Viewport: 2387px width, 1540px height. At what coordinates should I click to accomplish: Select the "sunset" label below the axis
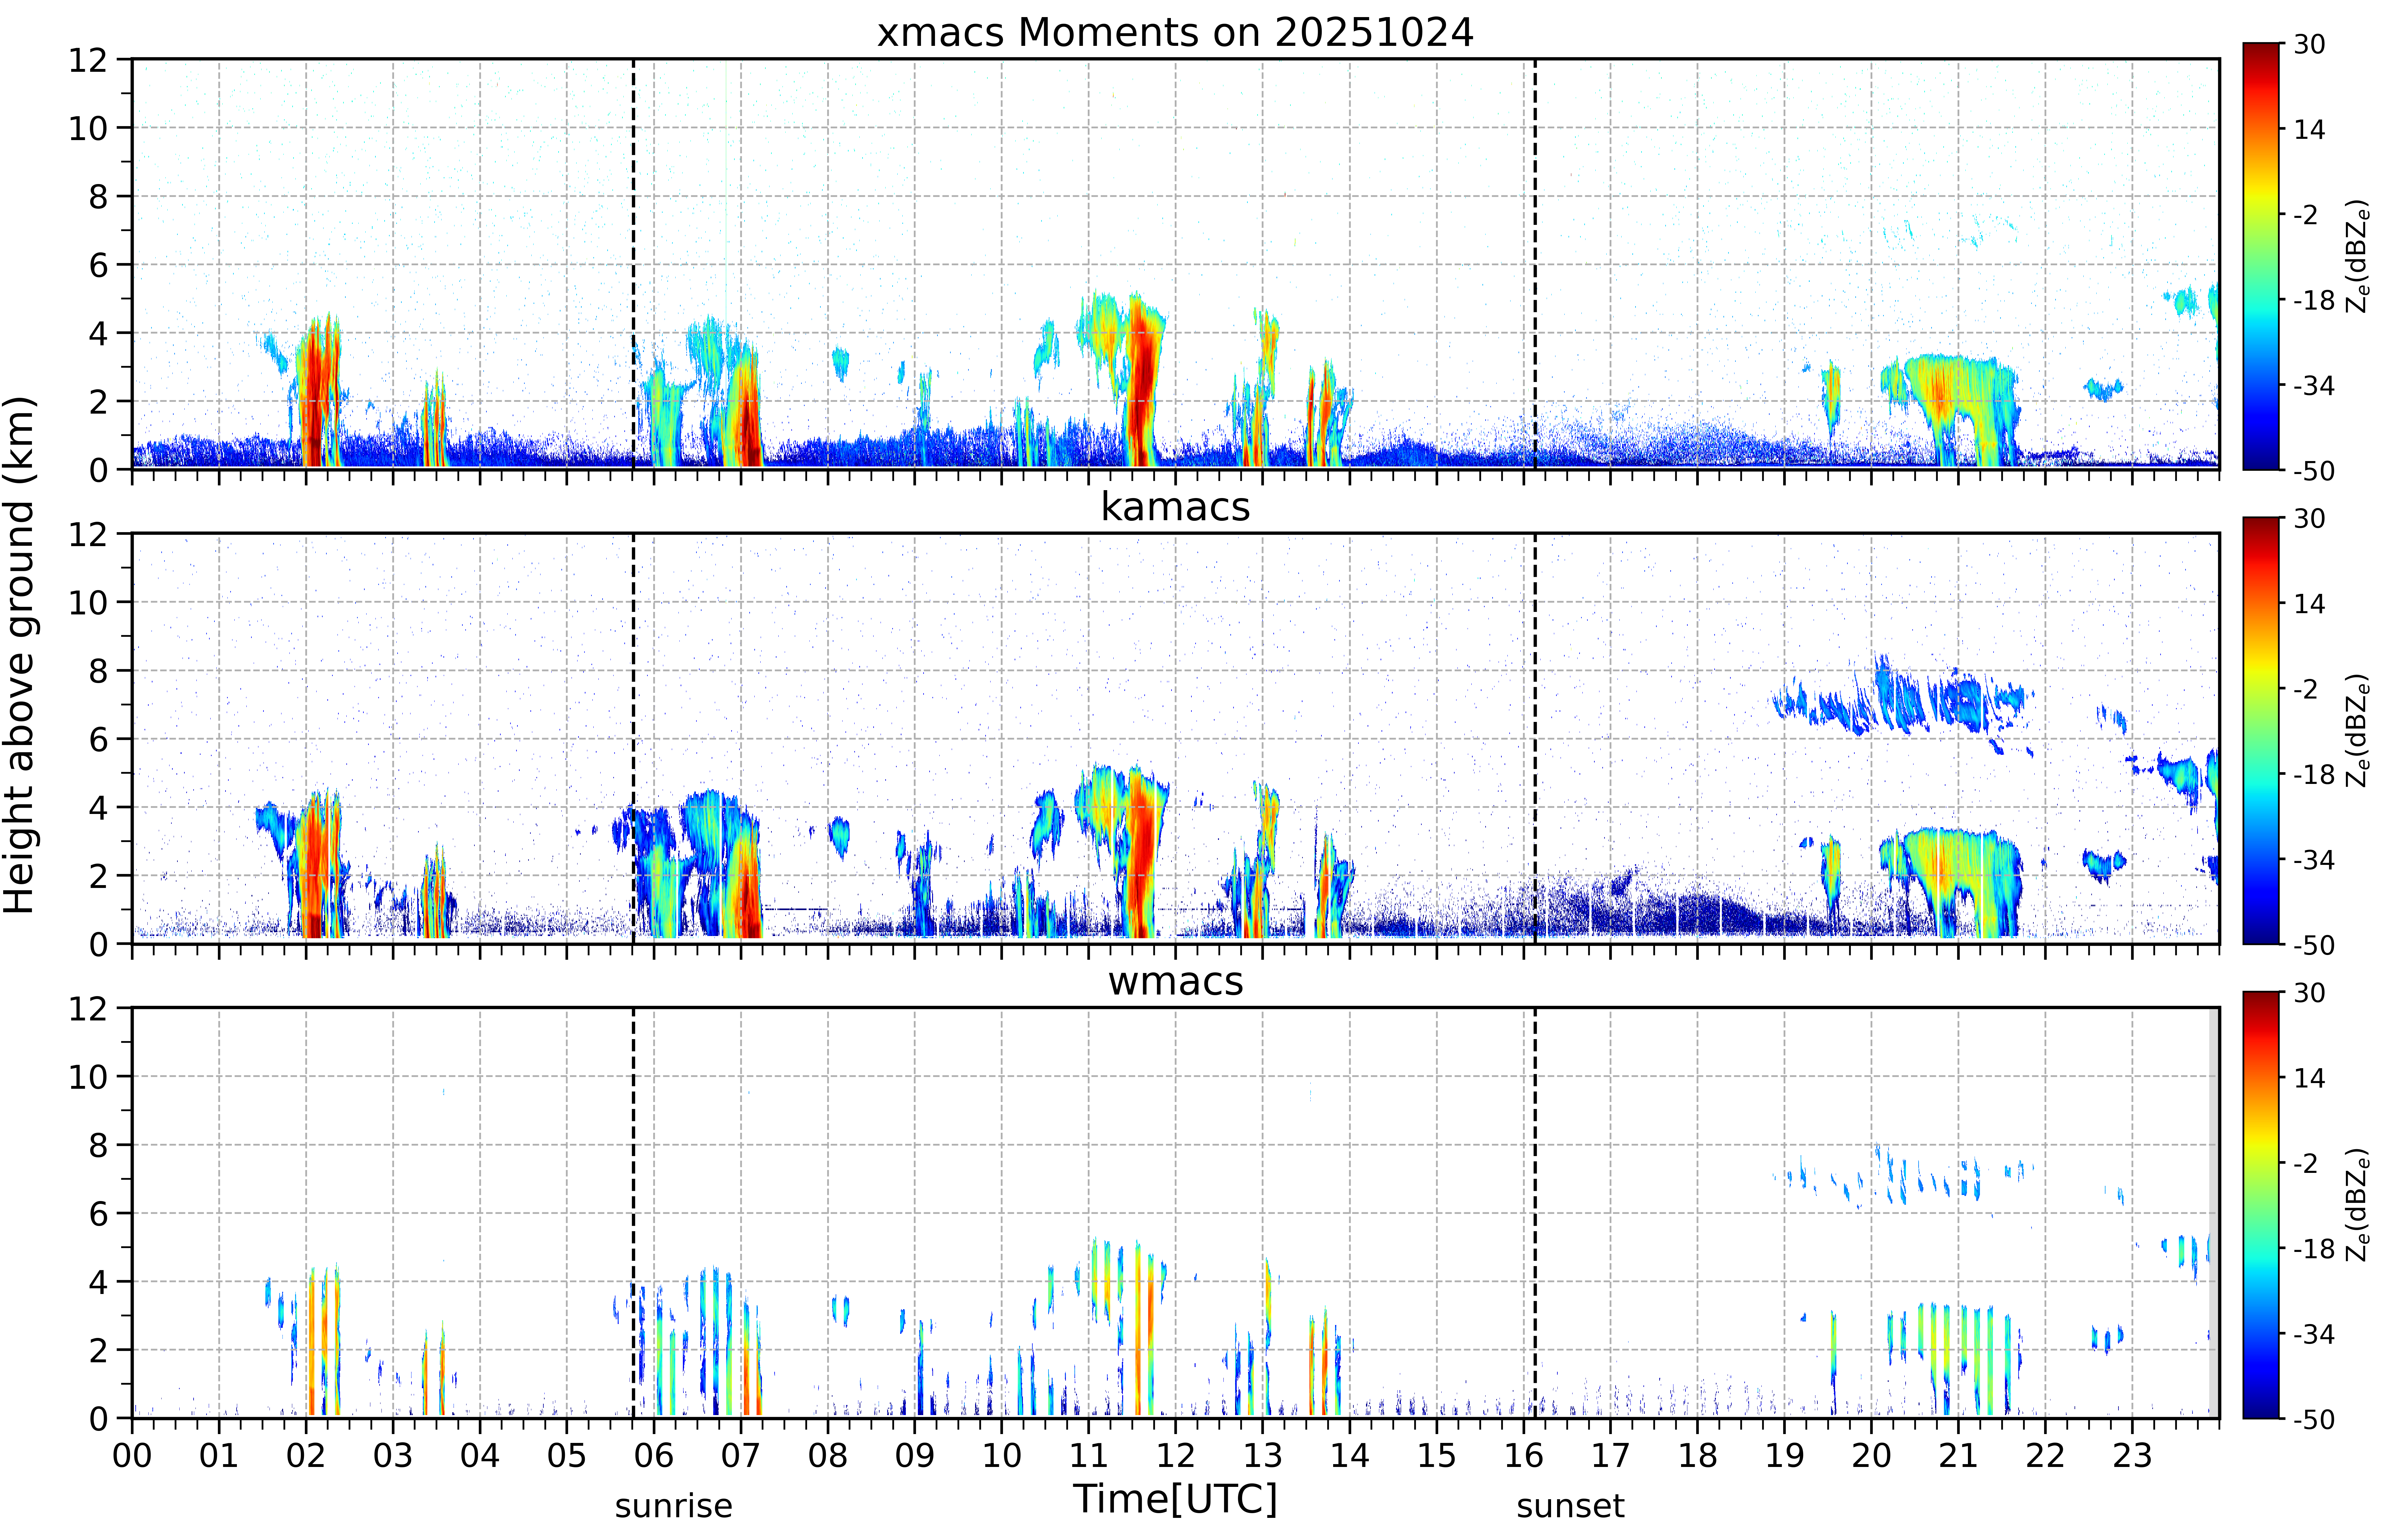[1570, 1506]
